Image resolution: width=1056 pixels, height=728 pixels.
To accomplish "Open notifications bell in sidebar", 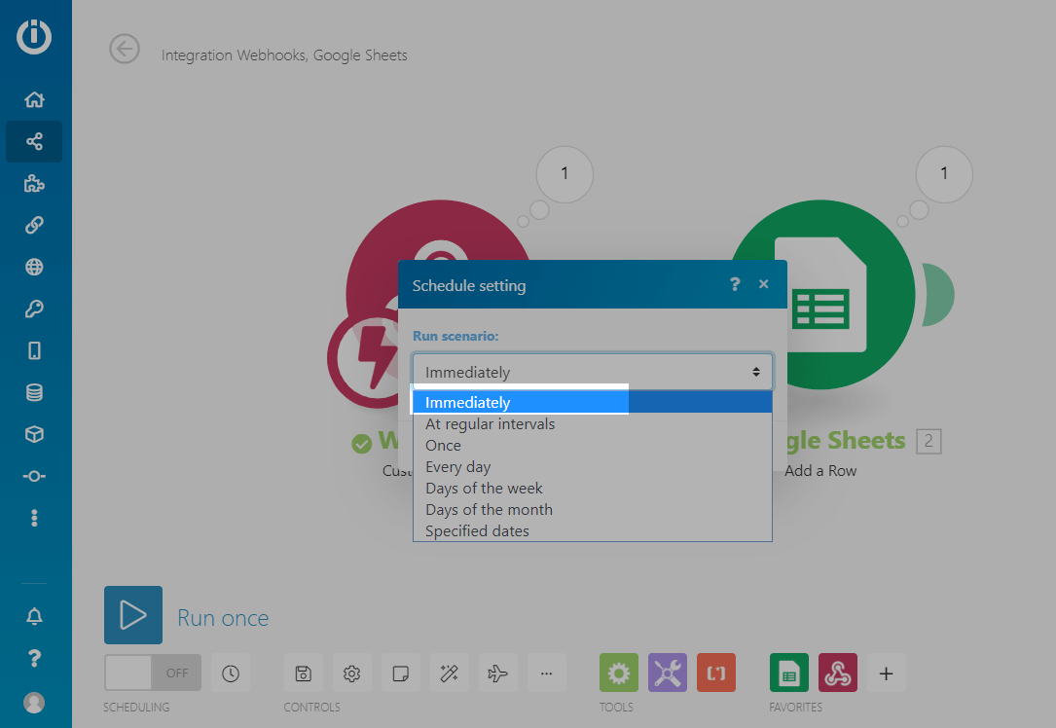I will [x=34, y=616].
